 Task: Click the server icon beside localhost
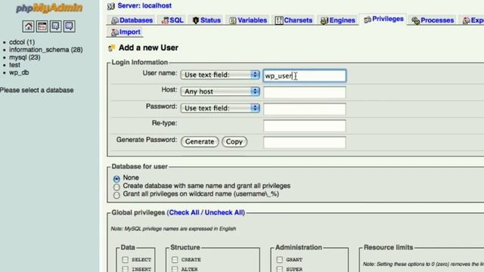tap(111, 6)
